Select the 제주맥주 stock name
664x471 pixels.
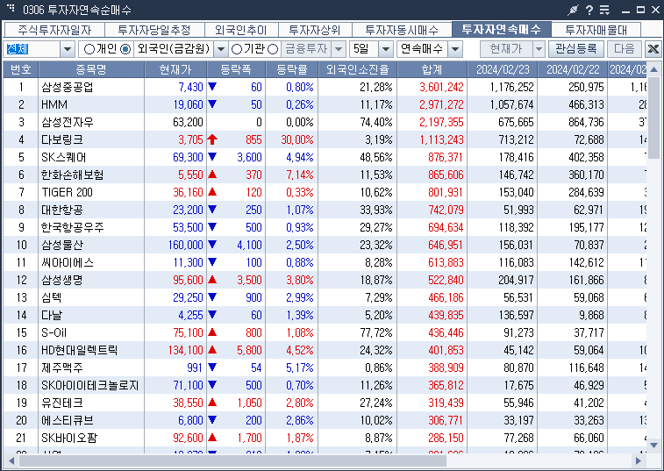coord(61,368)
